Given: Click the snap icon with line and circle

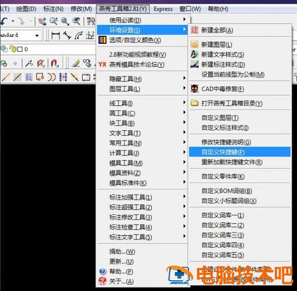Looking at the screenshot, I should point(29,63).
